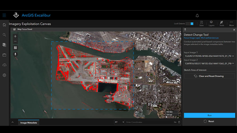The image size is (237, 133).
Task: Click the Map Focus Panel icon
Action: pos(14,29)
